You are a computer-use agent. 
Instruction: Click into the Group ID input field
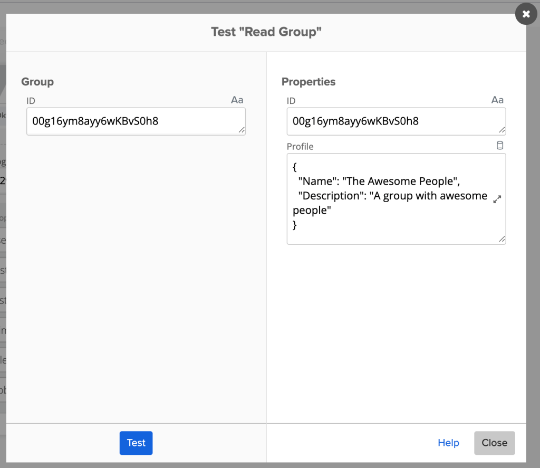tap(132, 121)
